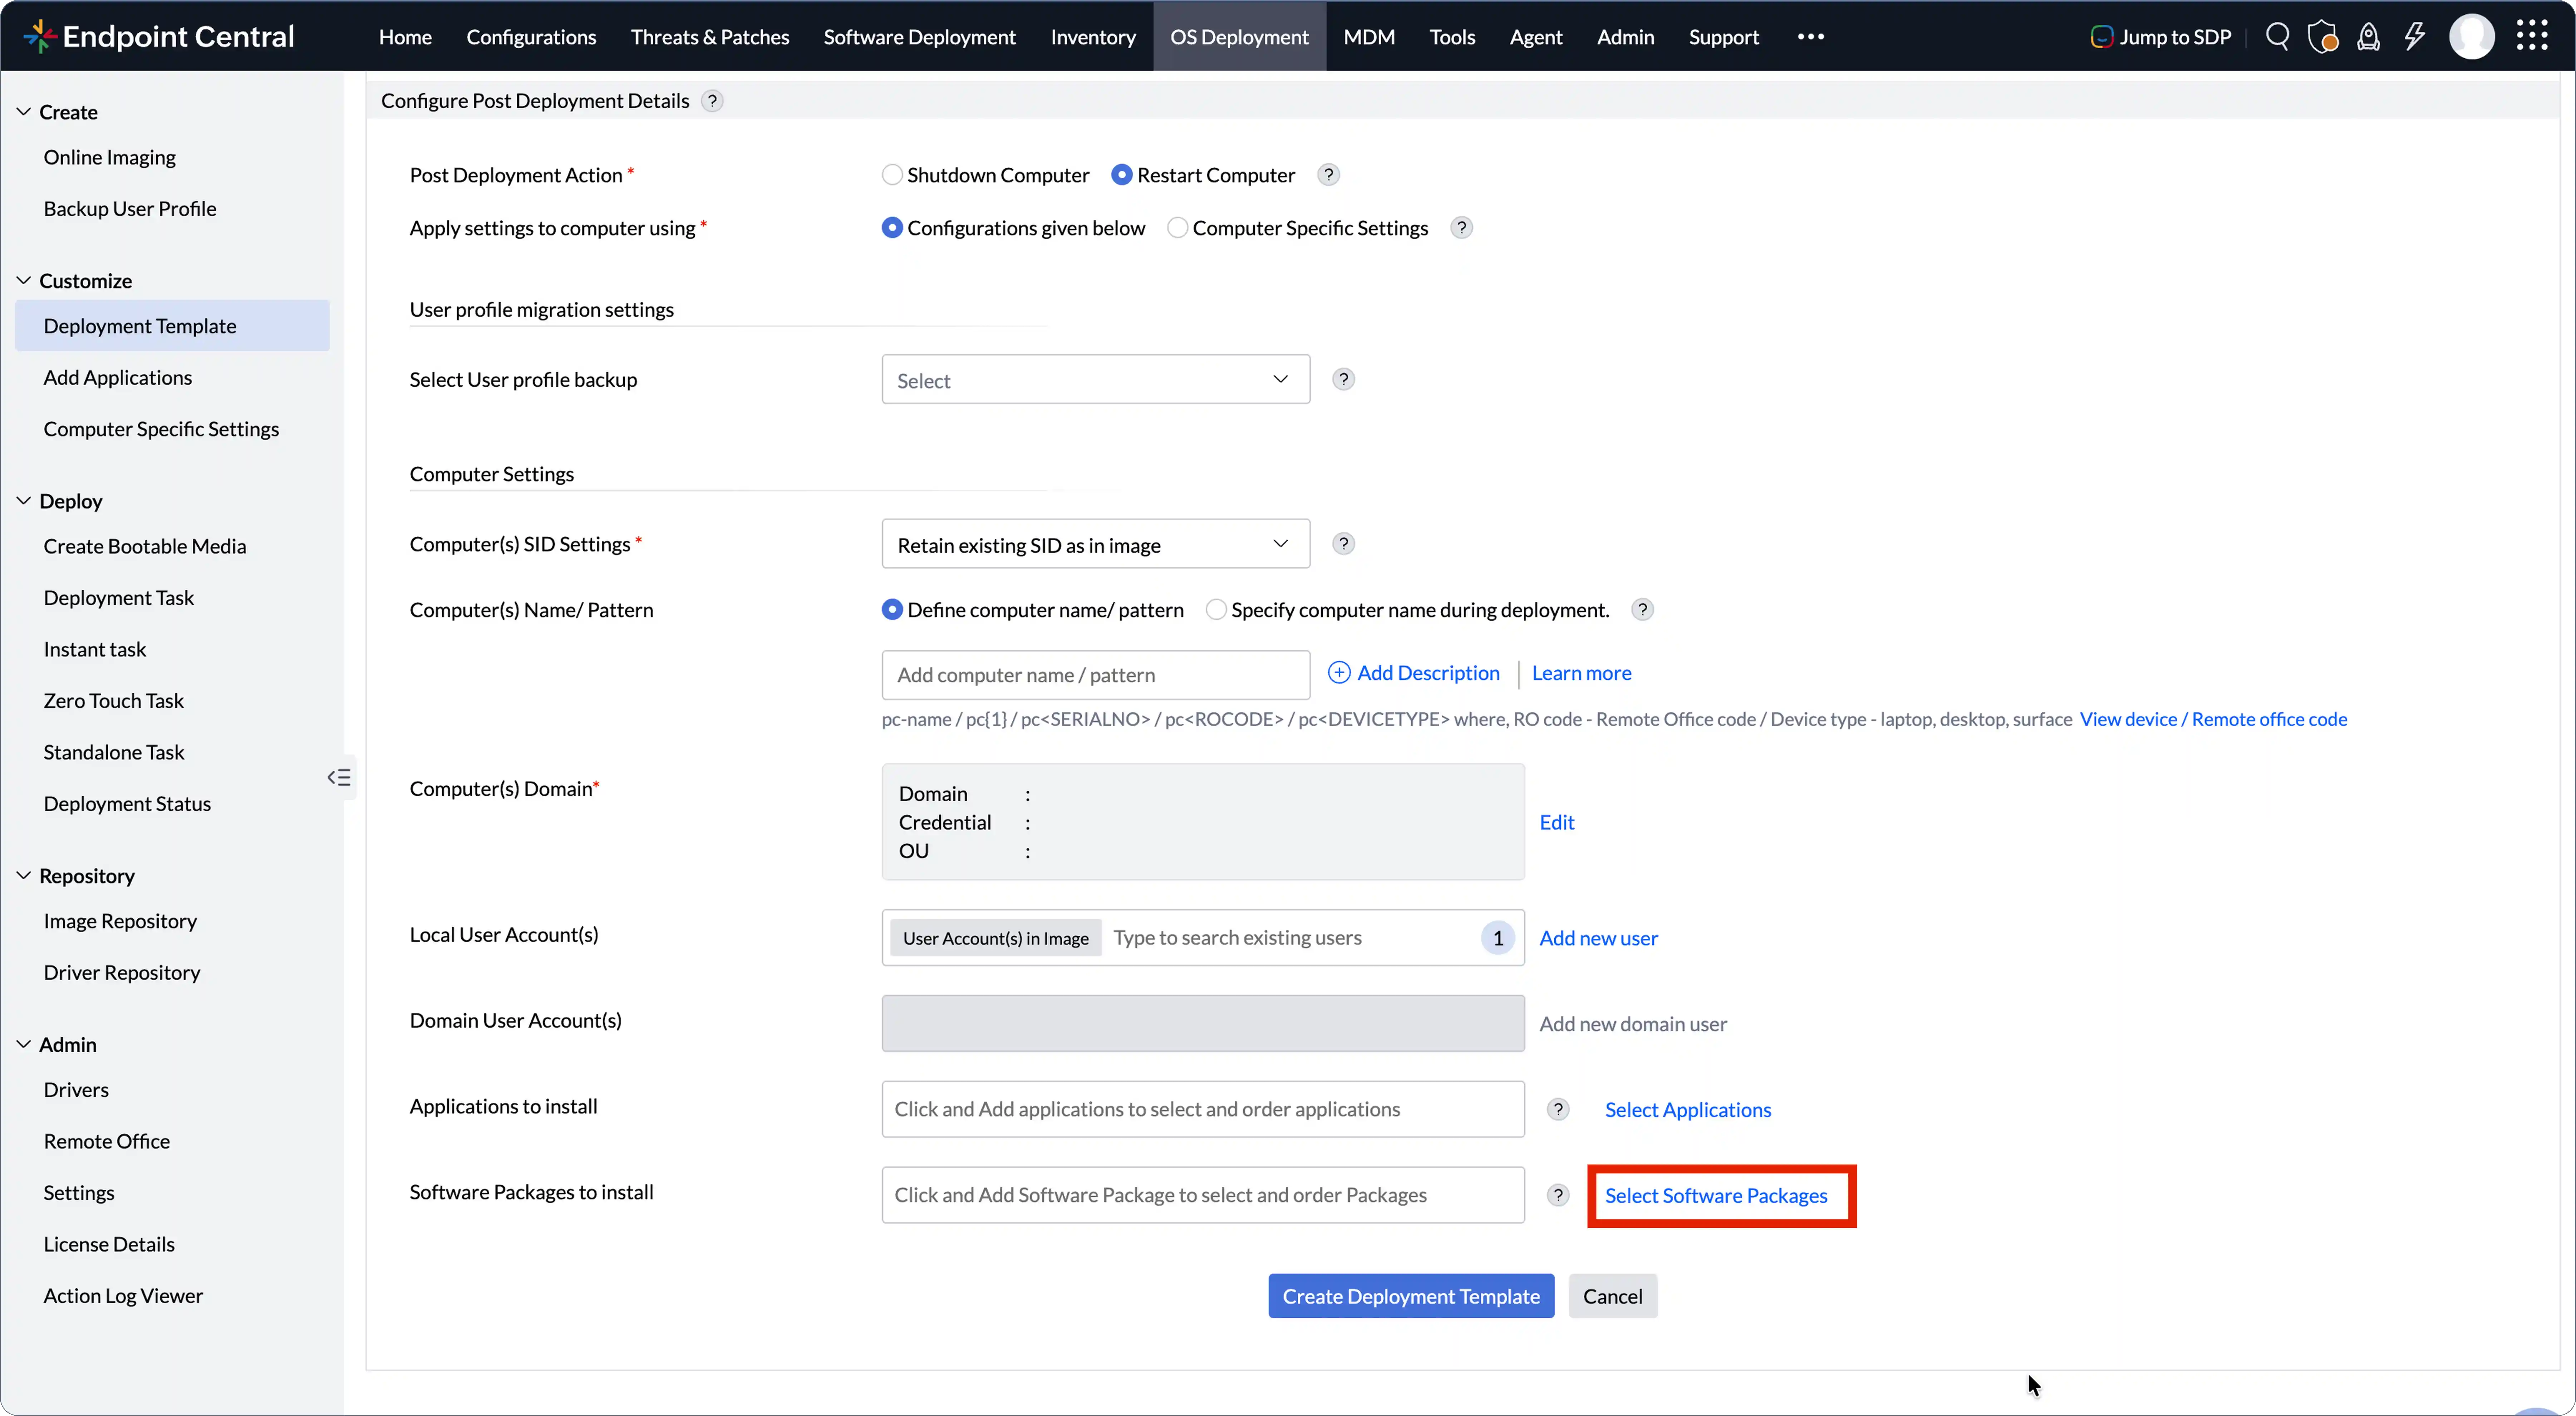Image resolution: width=2576 pixels, height=1416 pixels.
Task: Click the User Account(s) in Image tag
Action: (x=995, y=938)
